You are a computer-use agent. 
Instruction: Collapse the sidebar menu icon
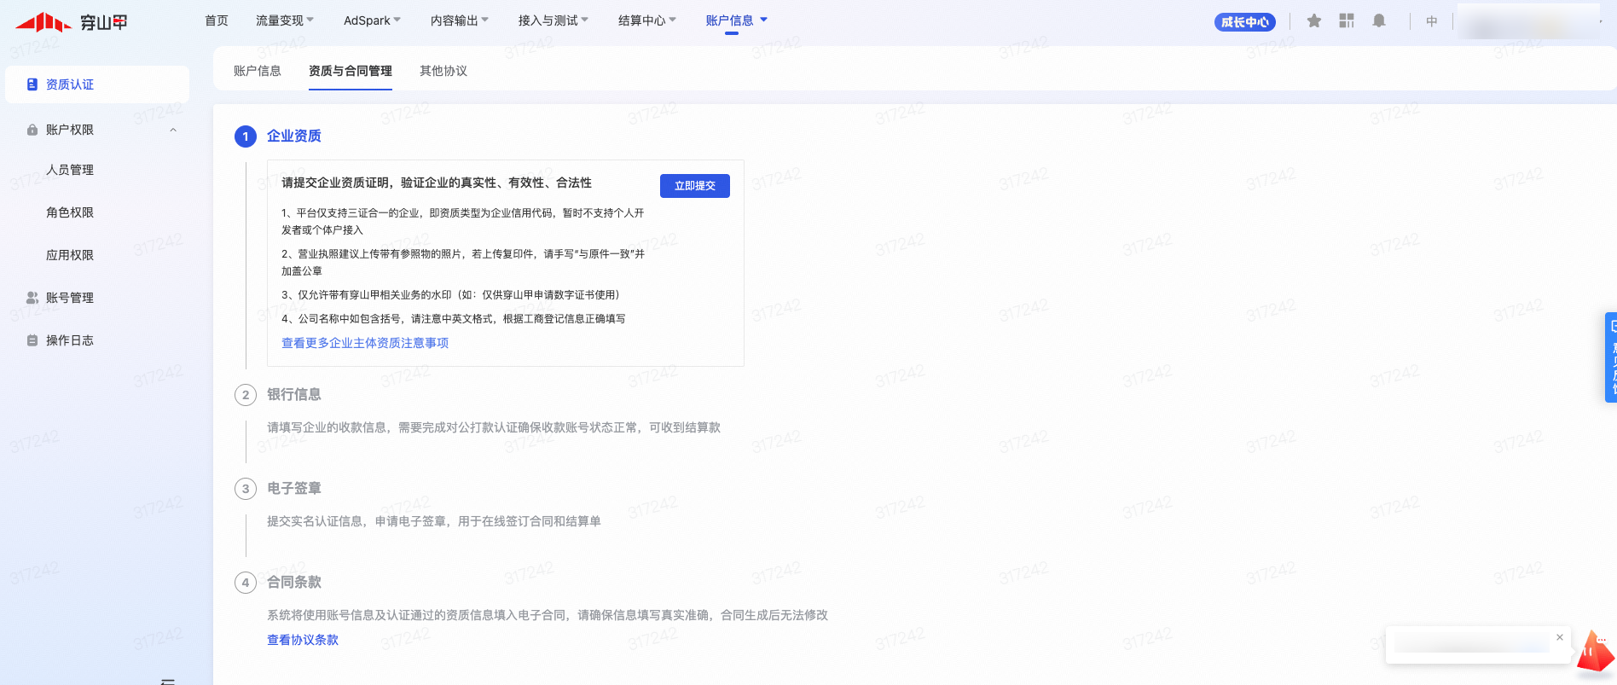(168, 681)
